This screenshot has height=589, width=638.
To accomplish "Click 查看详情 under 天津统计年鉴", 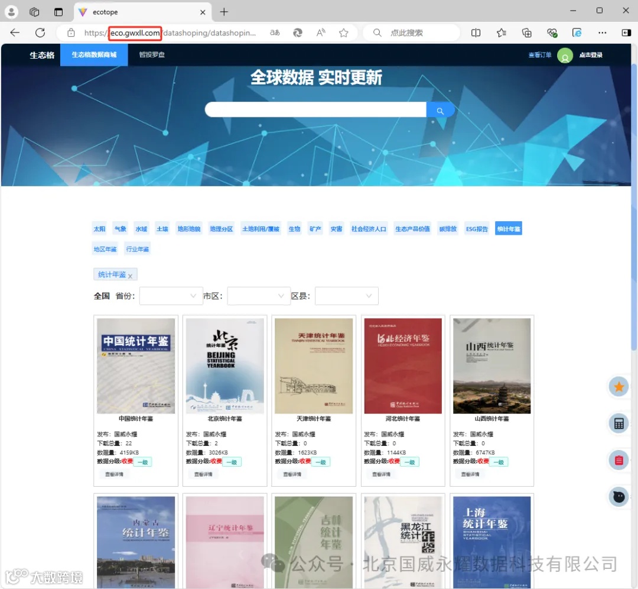I will coord(292,474).
